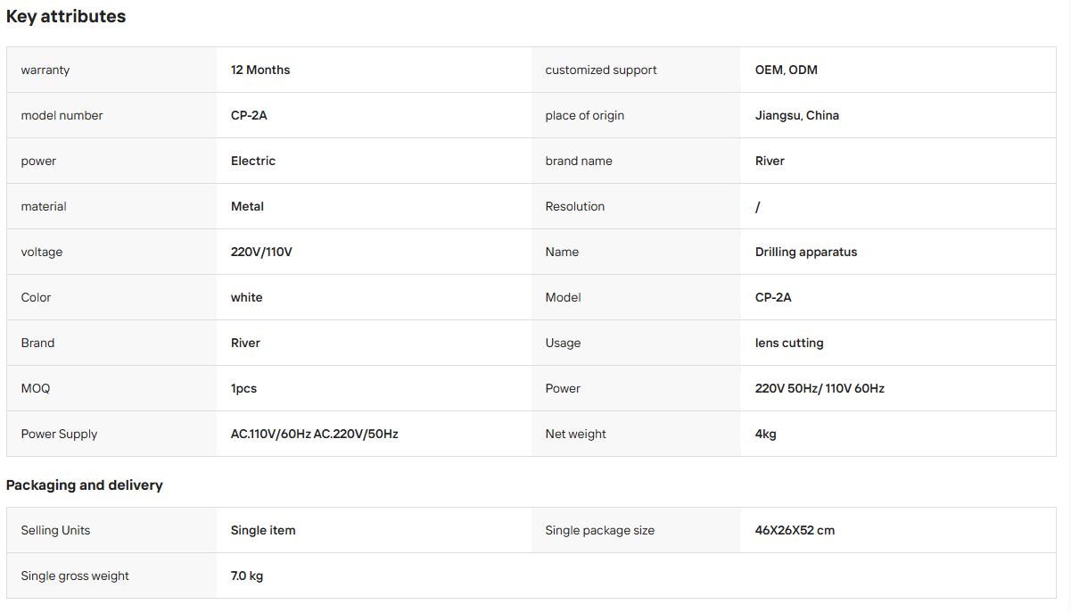Select the 1pcs MOQ value
This screenshot has height=613, width=1071.
tap(243, 388)
